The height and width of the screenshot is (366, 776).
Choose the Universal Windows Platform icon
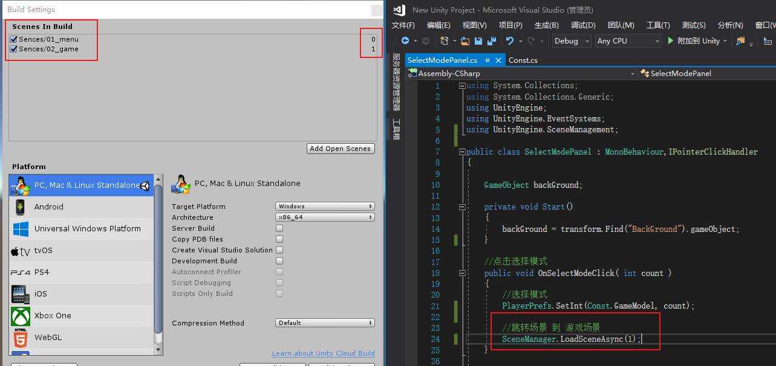tap(21, 229)
